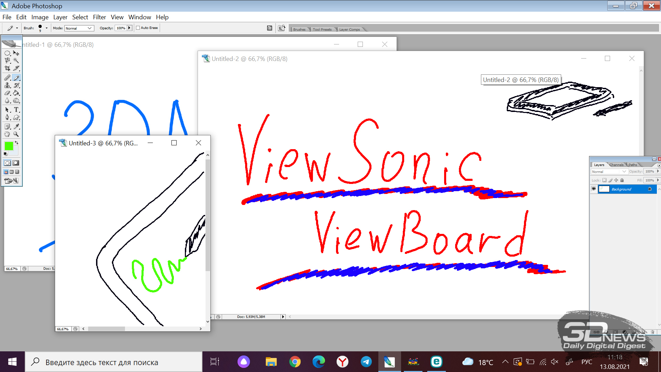Select the Type tool

coord(16,110)
